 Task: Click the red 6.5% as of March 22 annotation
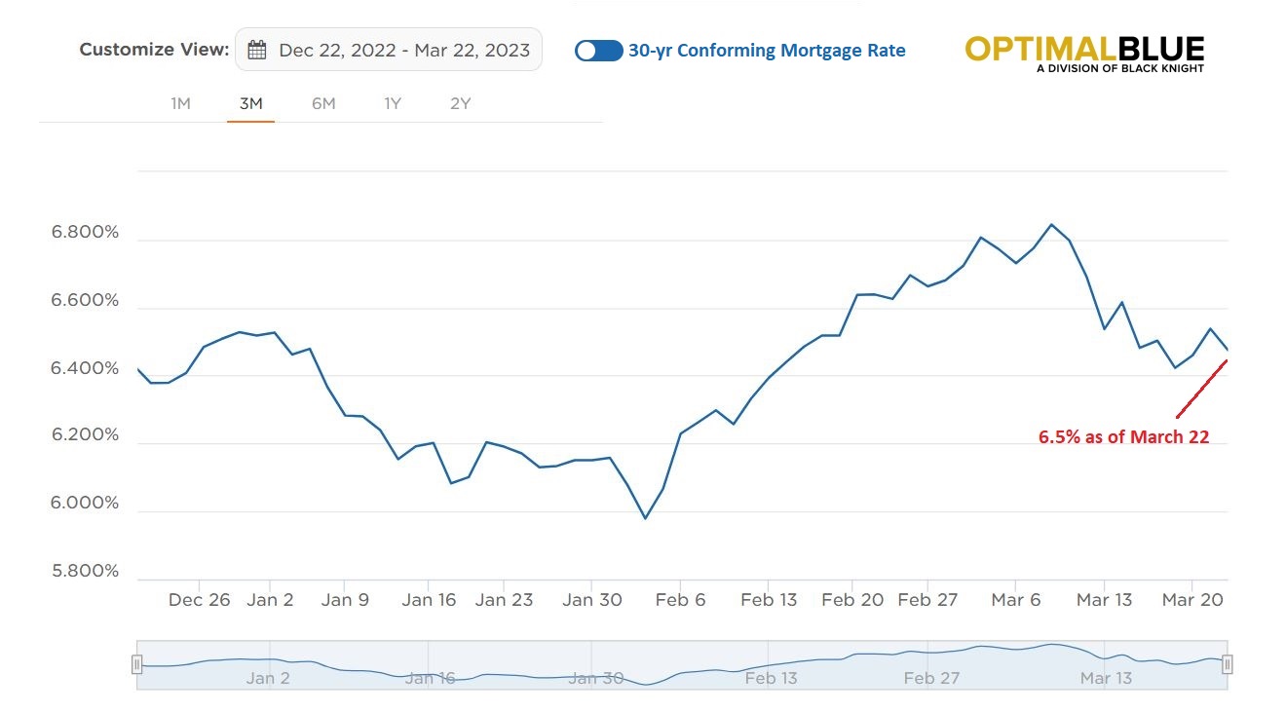pos(1123,437)
